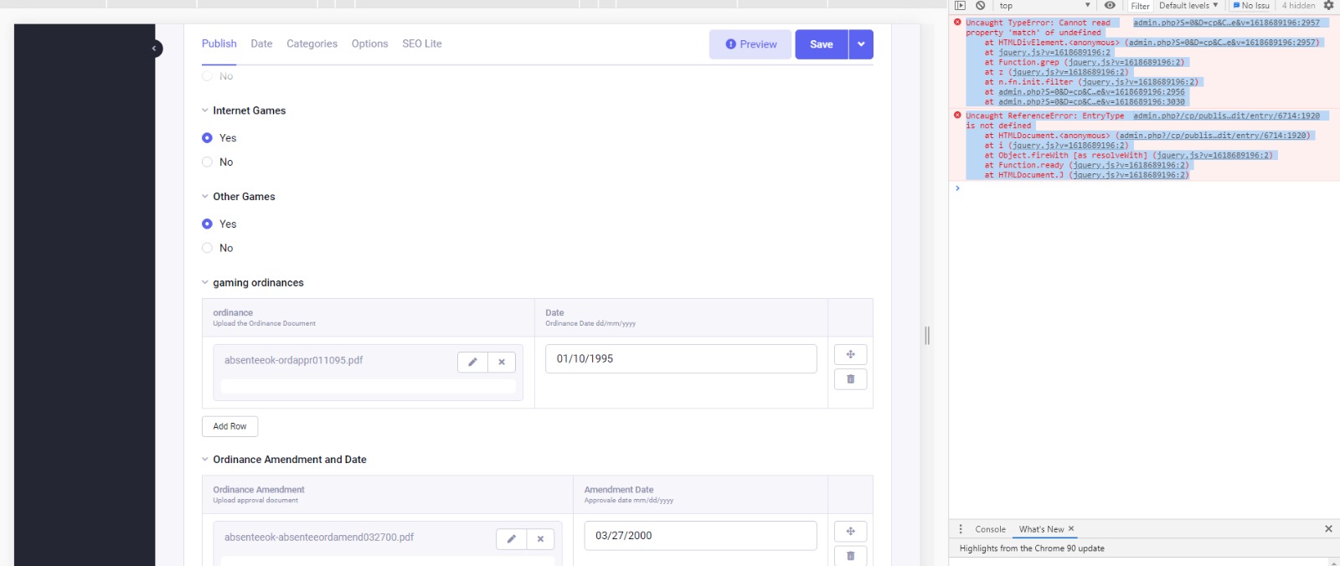Open DevTools console settings gear
This screenshot has width=1340, height=566.
click(x=1328, y=6)
